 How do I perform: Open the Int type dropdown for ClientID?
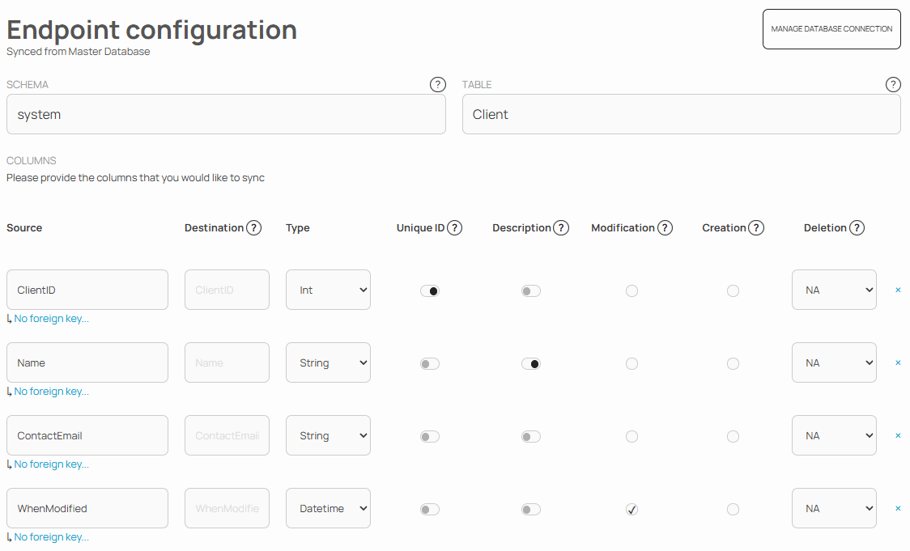tap(328, 290)
